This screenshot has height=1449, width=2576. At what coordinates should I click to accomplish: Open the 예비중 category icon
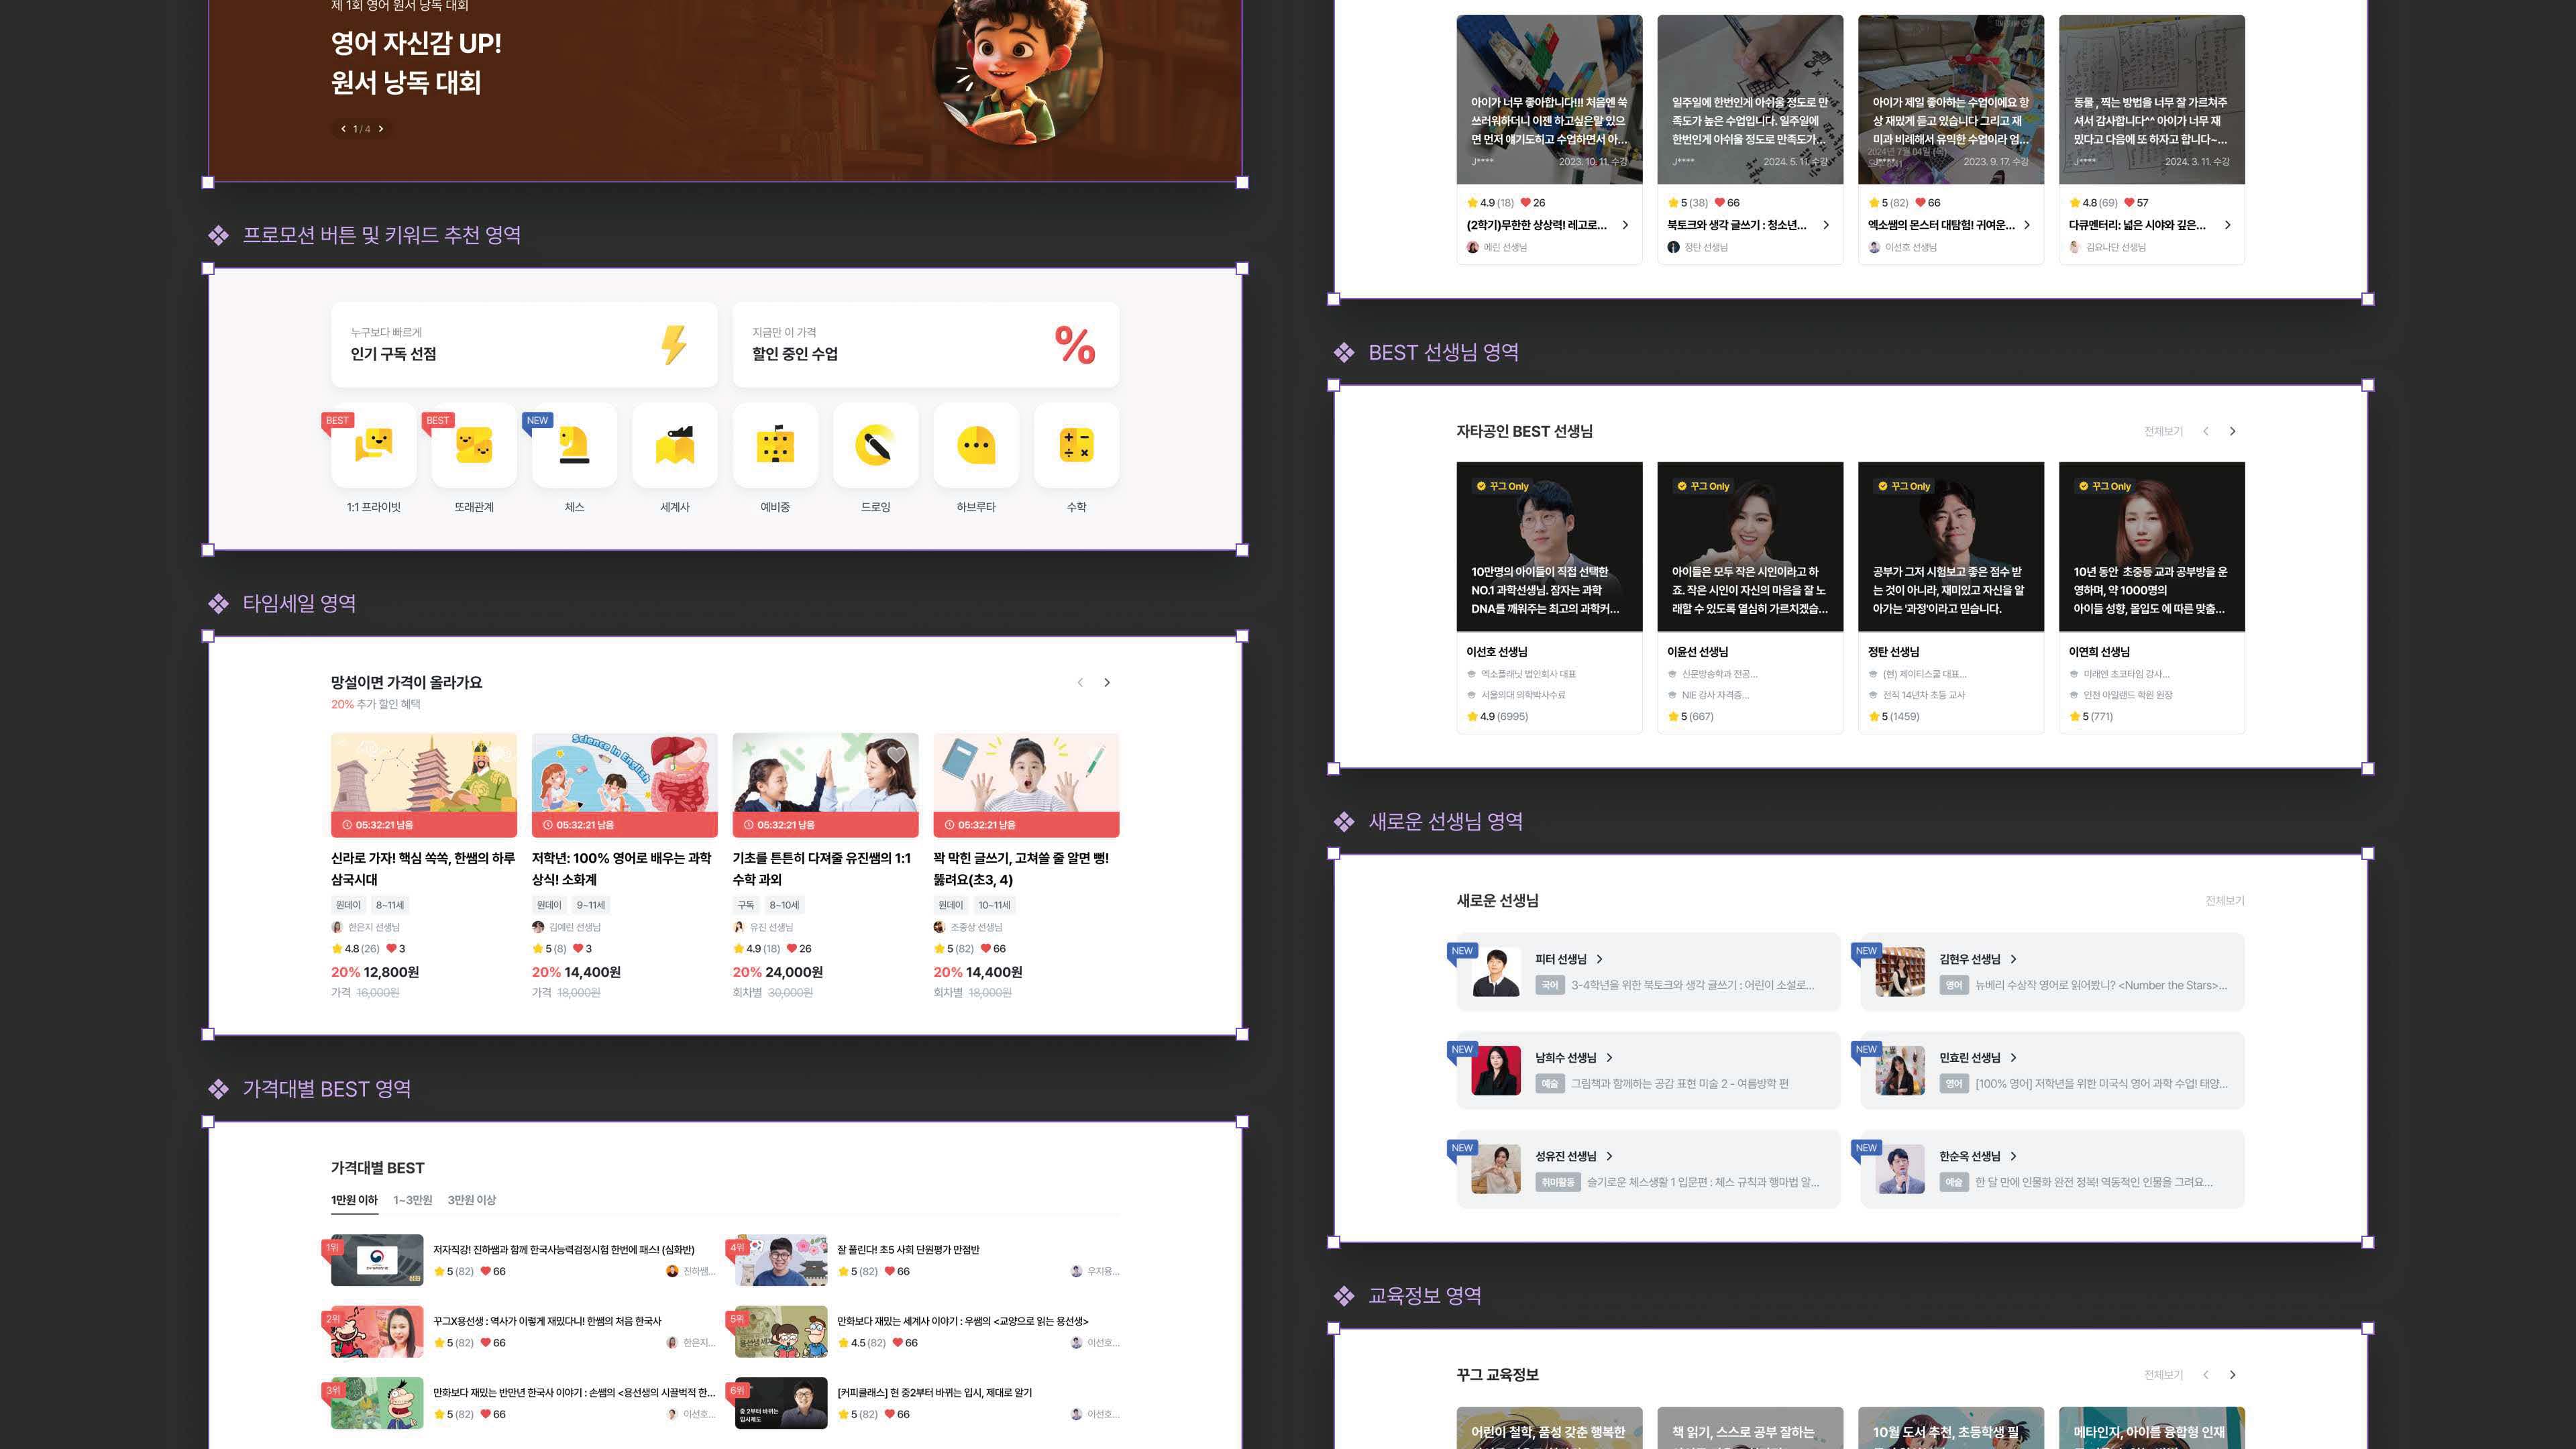pyautogui.click(x=775, y=445)
